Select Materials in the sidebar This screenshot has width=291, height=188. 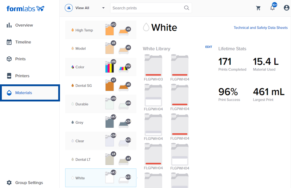pyautogui.click(x=30, y=93)
